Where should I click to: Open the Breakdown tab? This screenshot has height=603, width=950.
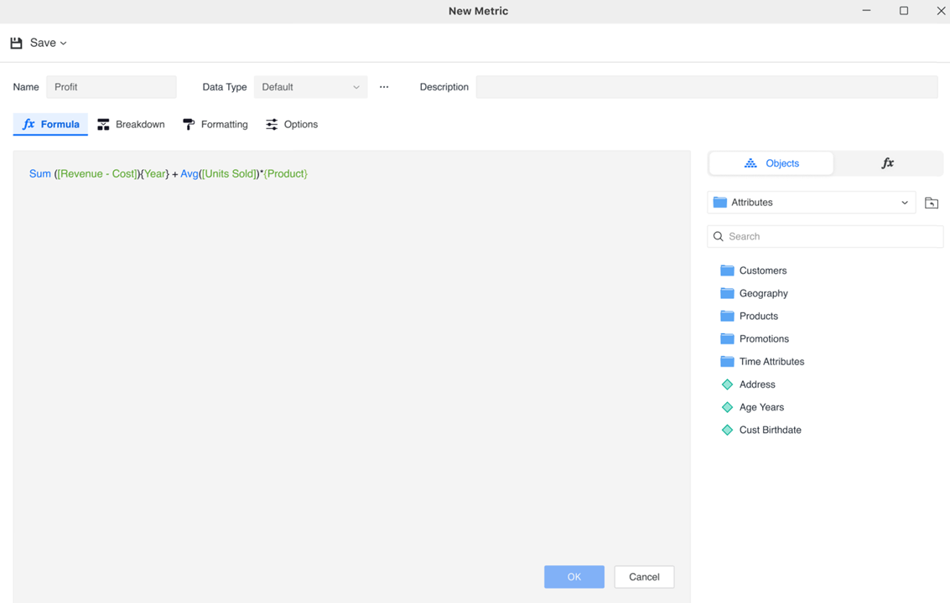point(131,124)
